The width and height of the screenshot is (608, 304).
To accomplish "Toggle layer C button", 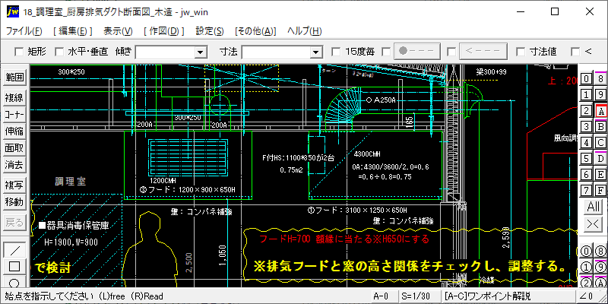I will click(x=600, y=143).
